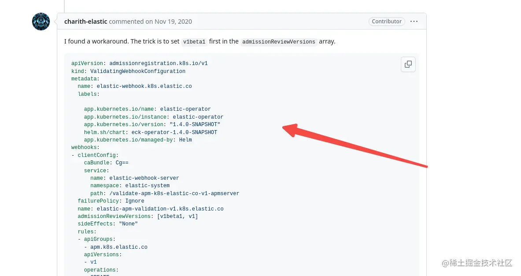The height and width of the screenshot is (276, 521).
Task: Select the '- apm.k8s.elastic.co' entry
Action: [x=116, y=247]
